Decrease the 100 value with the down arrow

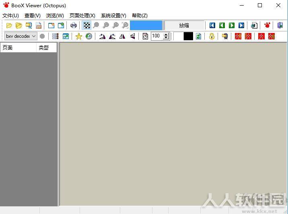[166, 38]
